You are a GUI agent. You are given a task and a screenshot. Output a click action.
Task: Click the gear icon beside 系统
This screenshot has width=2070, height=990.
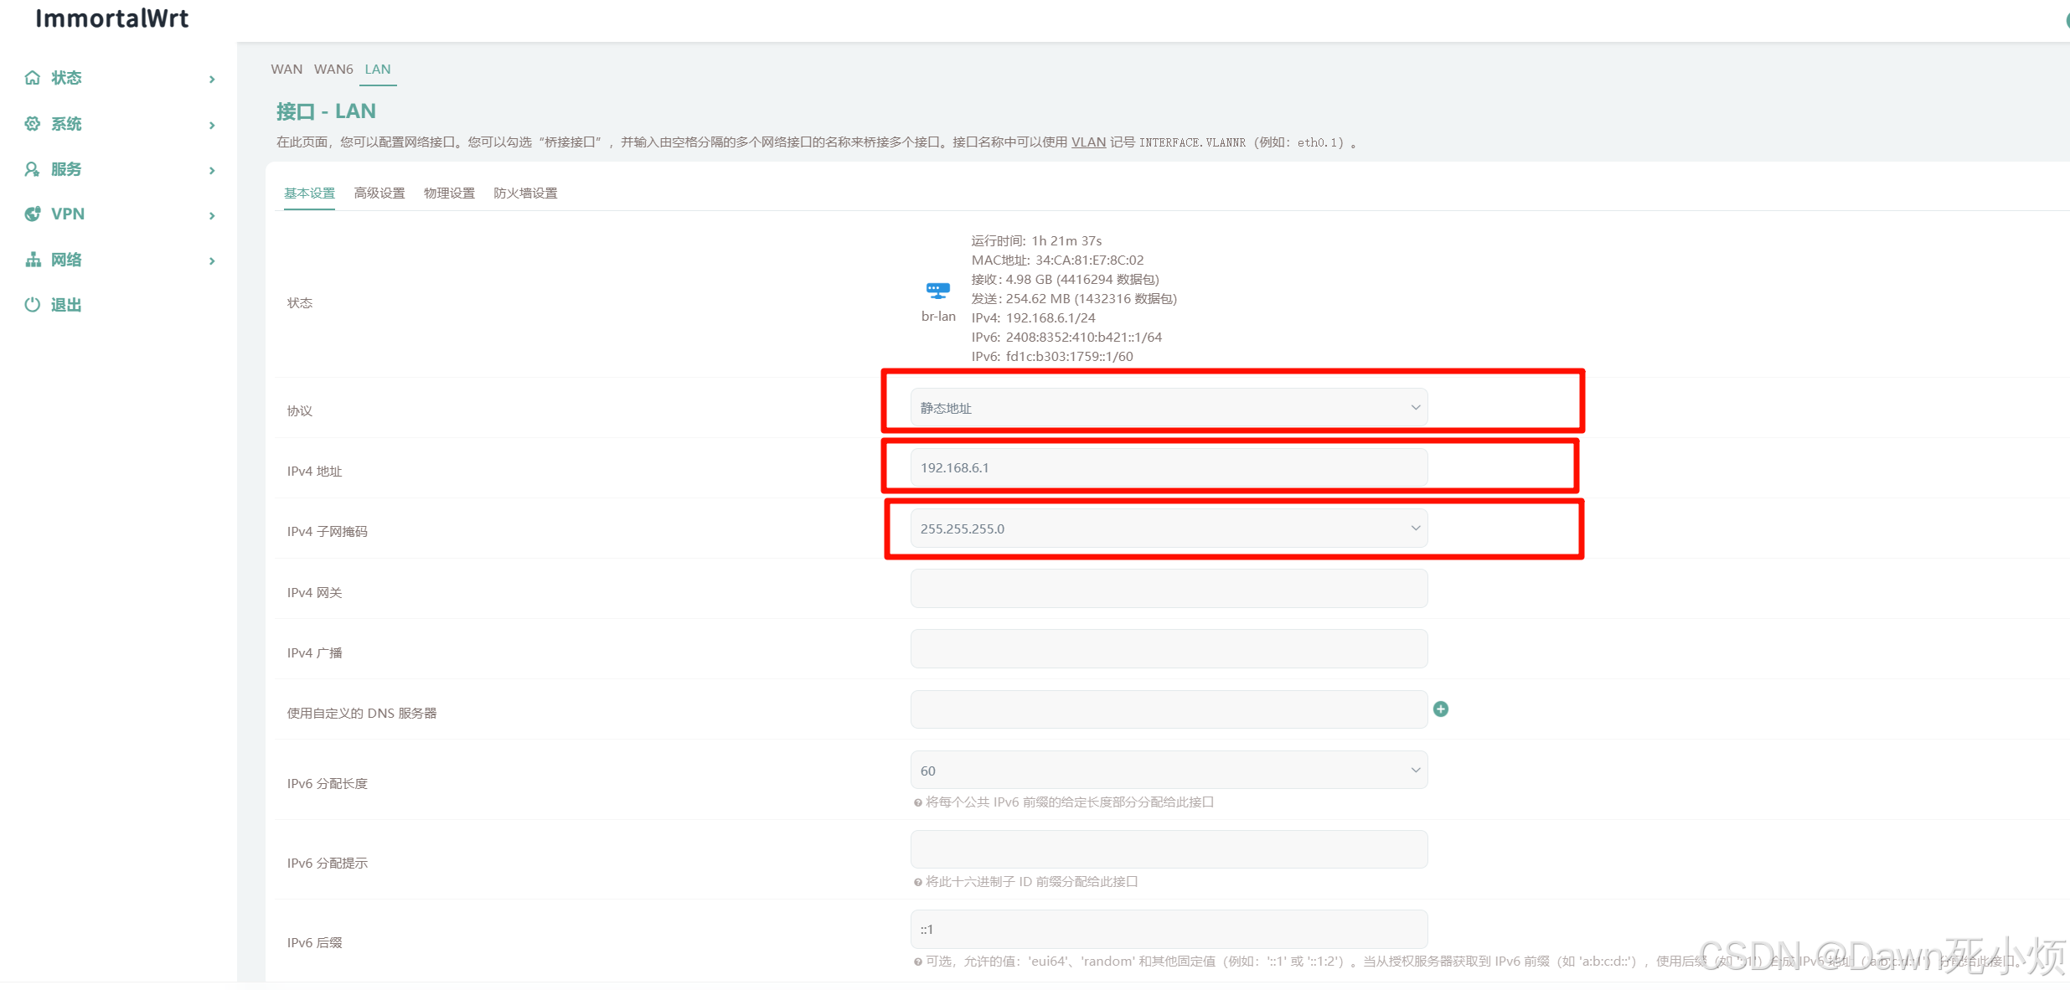pyautogui.click(x=33, y=124)
